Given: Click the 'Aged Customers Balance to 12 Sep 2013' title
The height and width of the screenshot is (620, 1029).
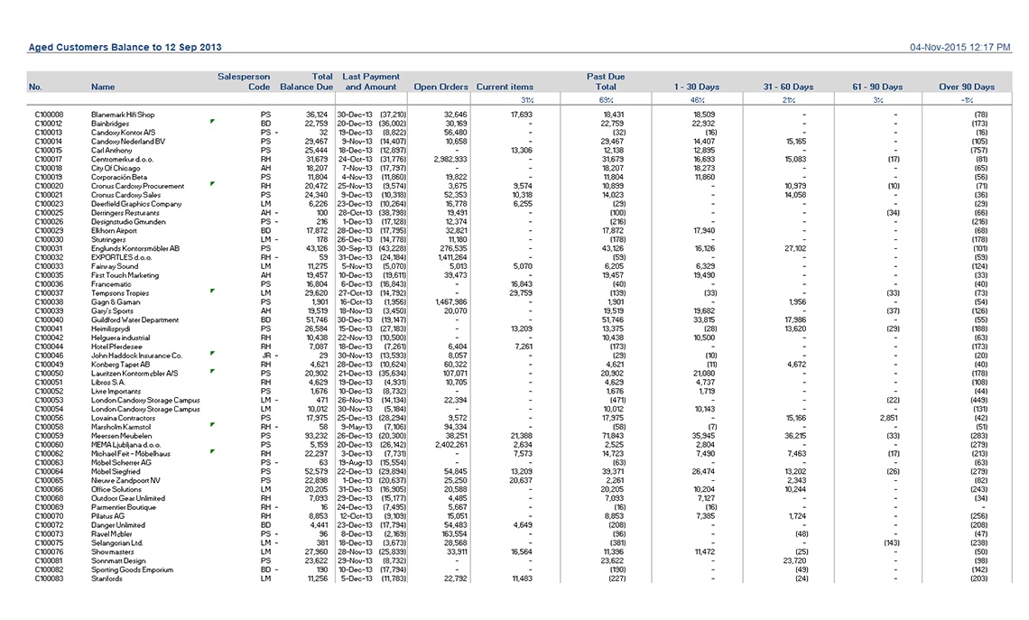Looking at the screenshot, I should (x=125, y=47).
